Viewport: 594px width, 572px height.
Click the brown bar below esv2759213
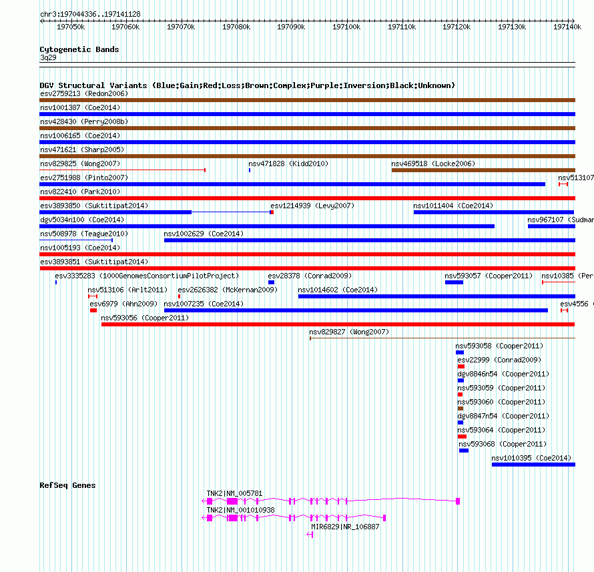click(x=307, y=100)
